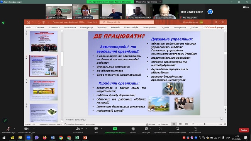251x141 pixels.
Task: Click the Zoom annotation pencil icon
Action: click(x=5, y=121)
